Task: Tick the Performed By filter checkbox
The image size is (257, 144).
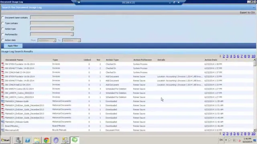Action: pos(3,34)
